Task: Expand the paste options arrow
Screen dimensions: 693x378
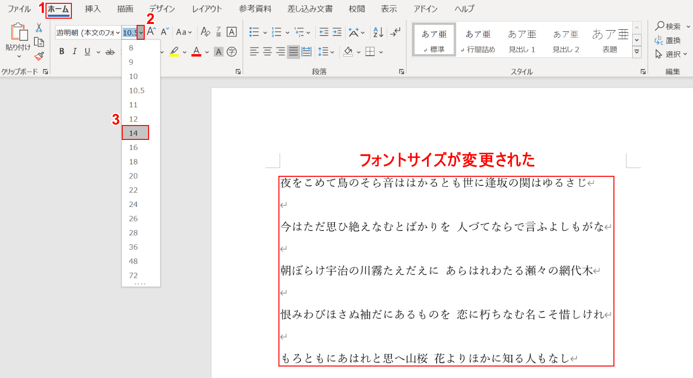Action: click(x=18, y=56)
